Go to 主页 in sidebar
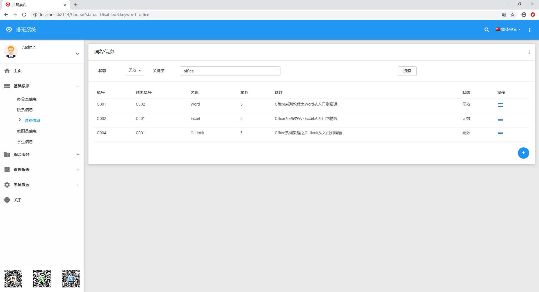The width and height of the screenshot is (539, 292). 18,71
